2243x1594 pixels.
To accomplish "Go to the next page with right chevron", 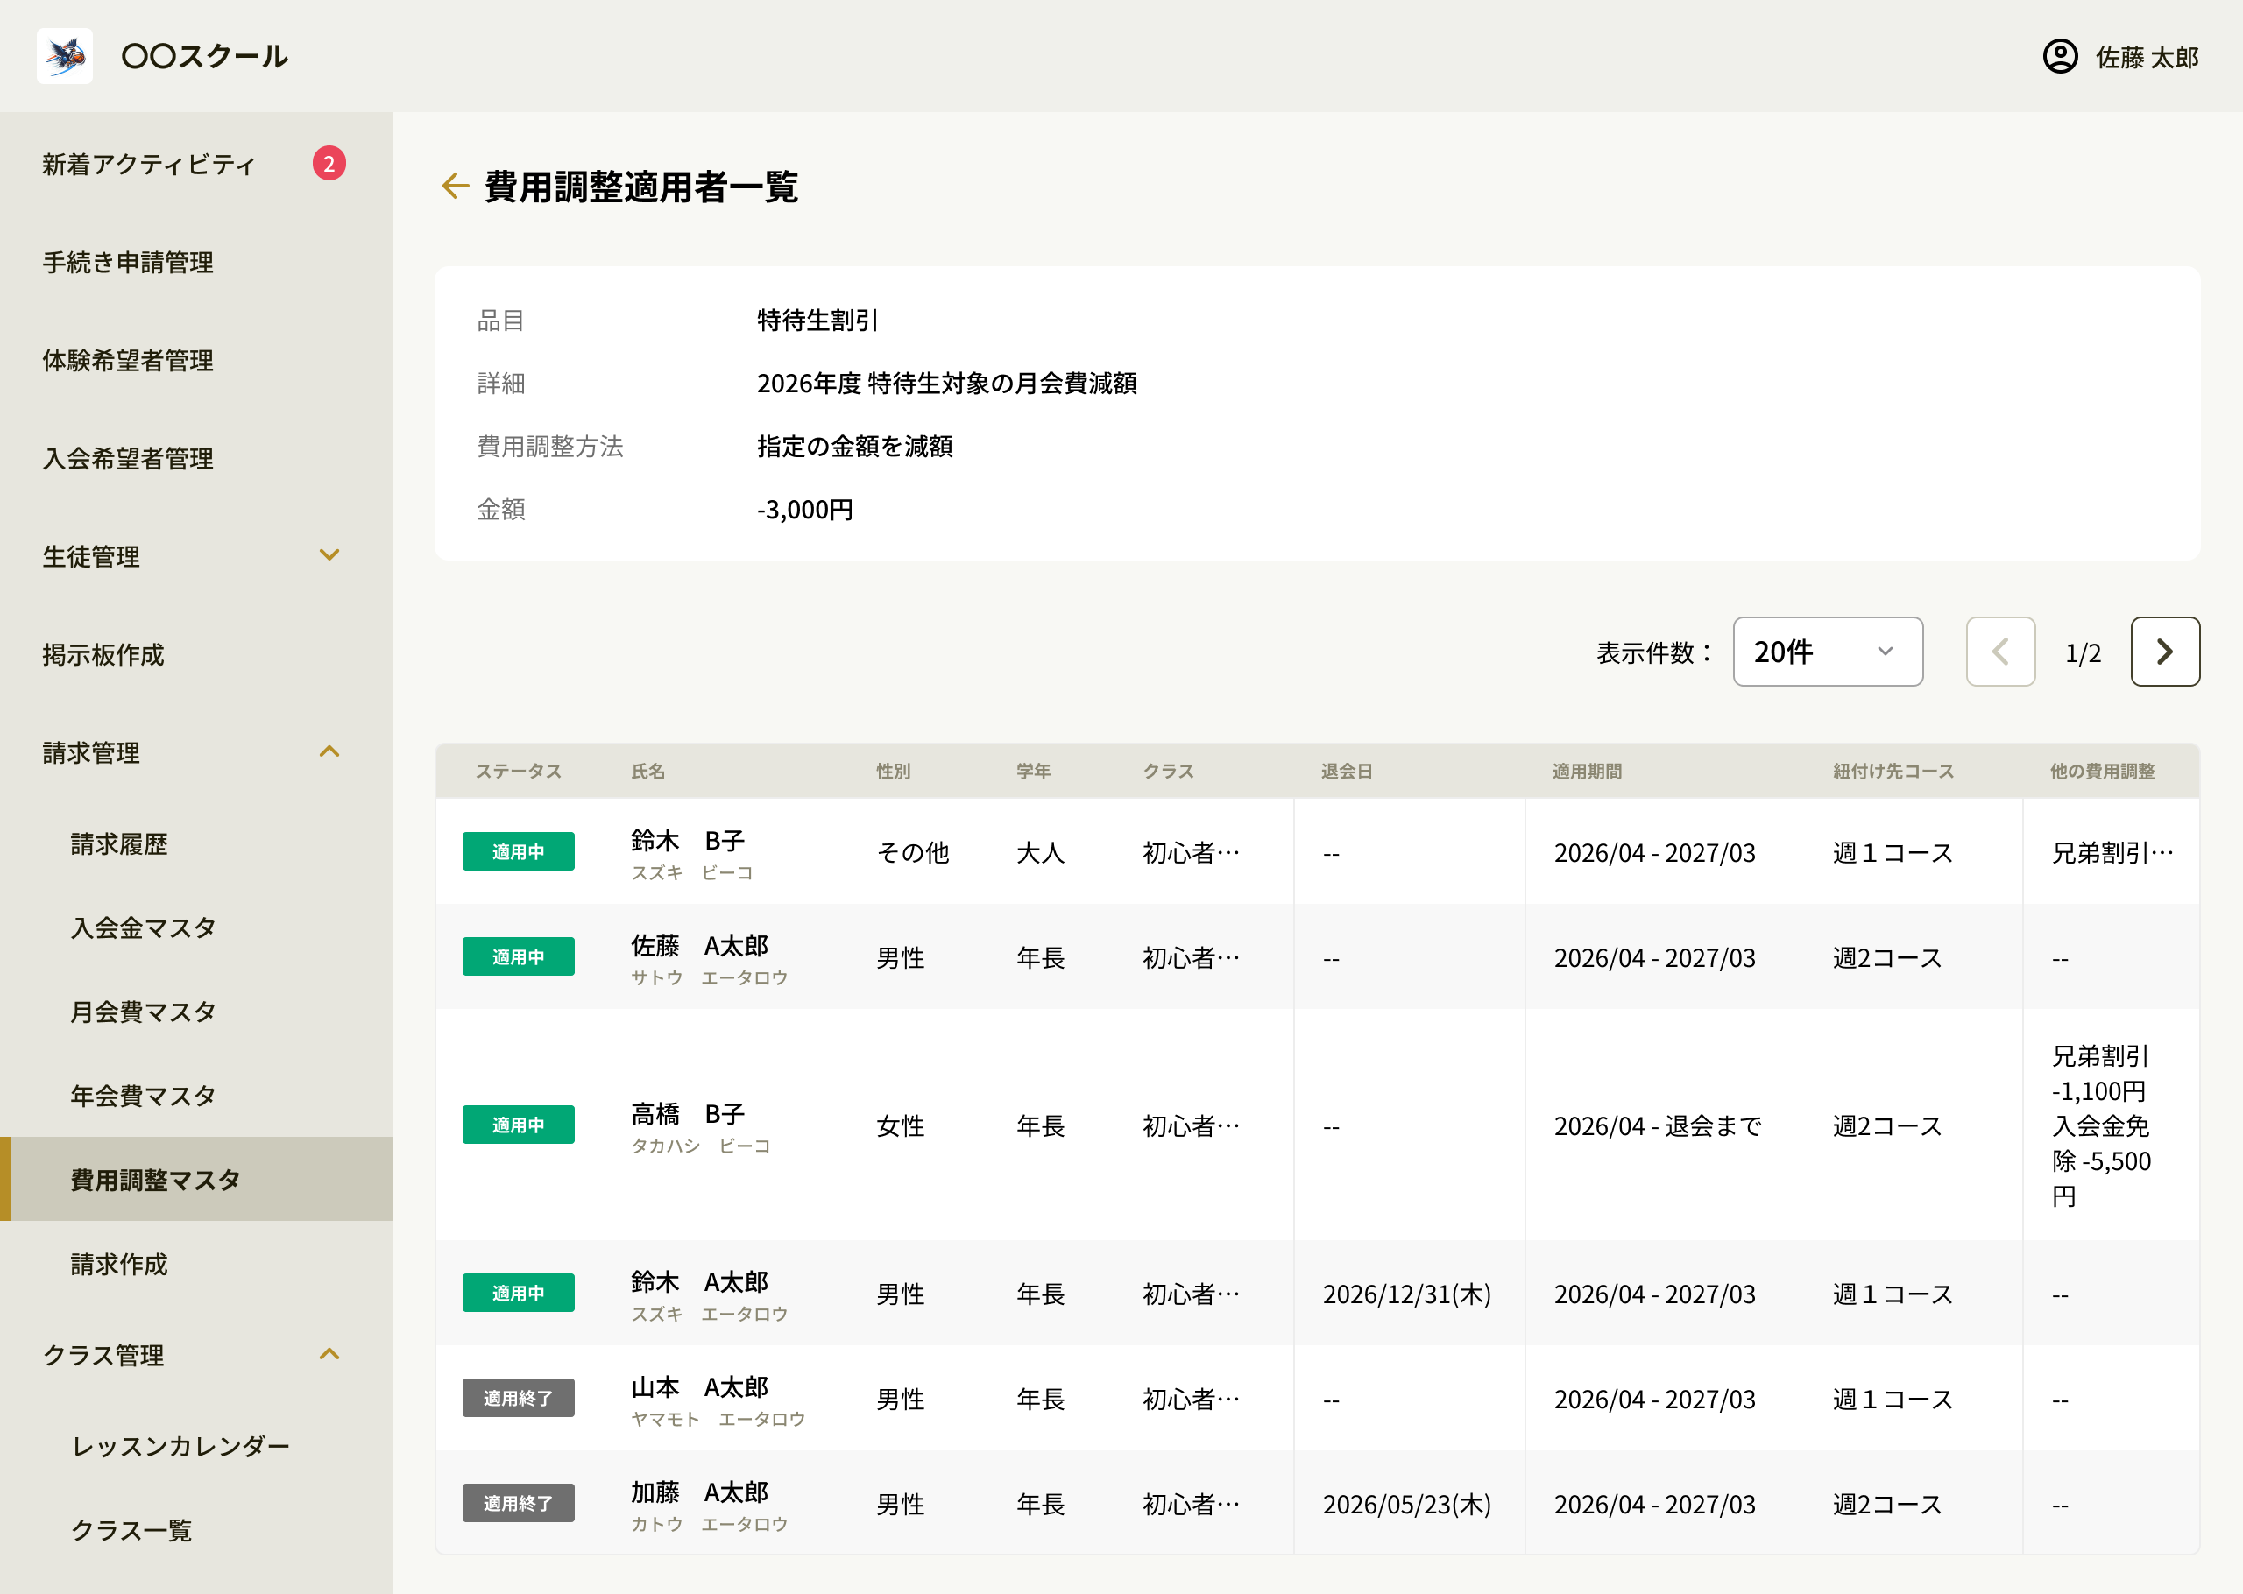I will coord(2164,652).
